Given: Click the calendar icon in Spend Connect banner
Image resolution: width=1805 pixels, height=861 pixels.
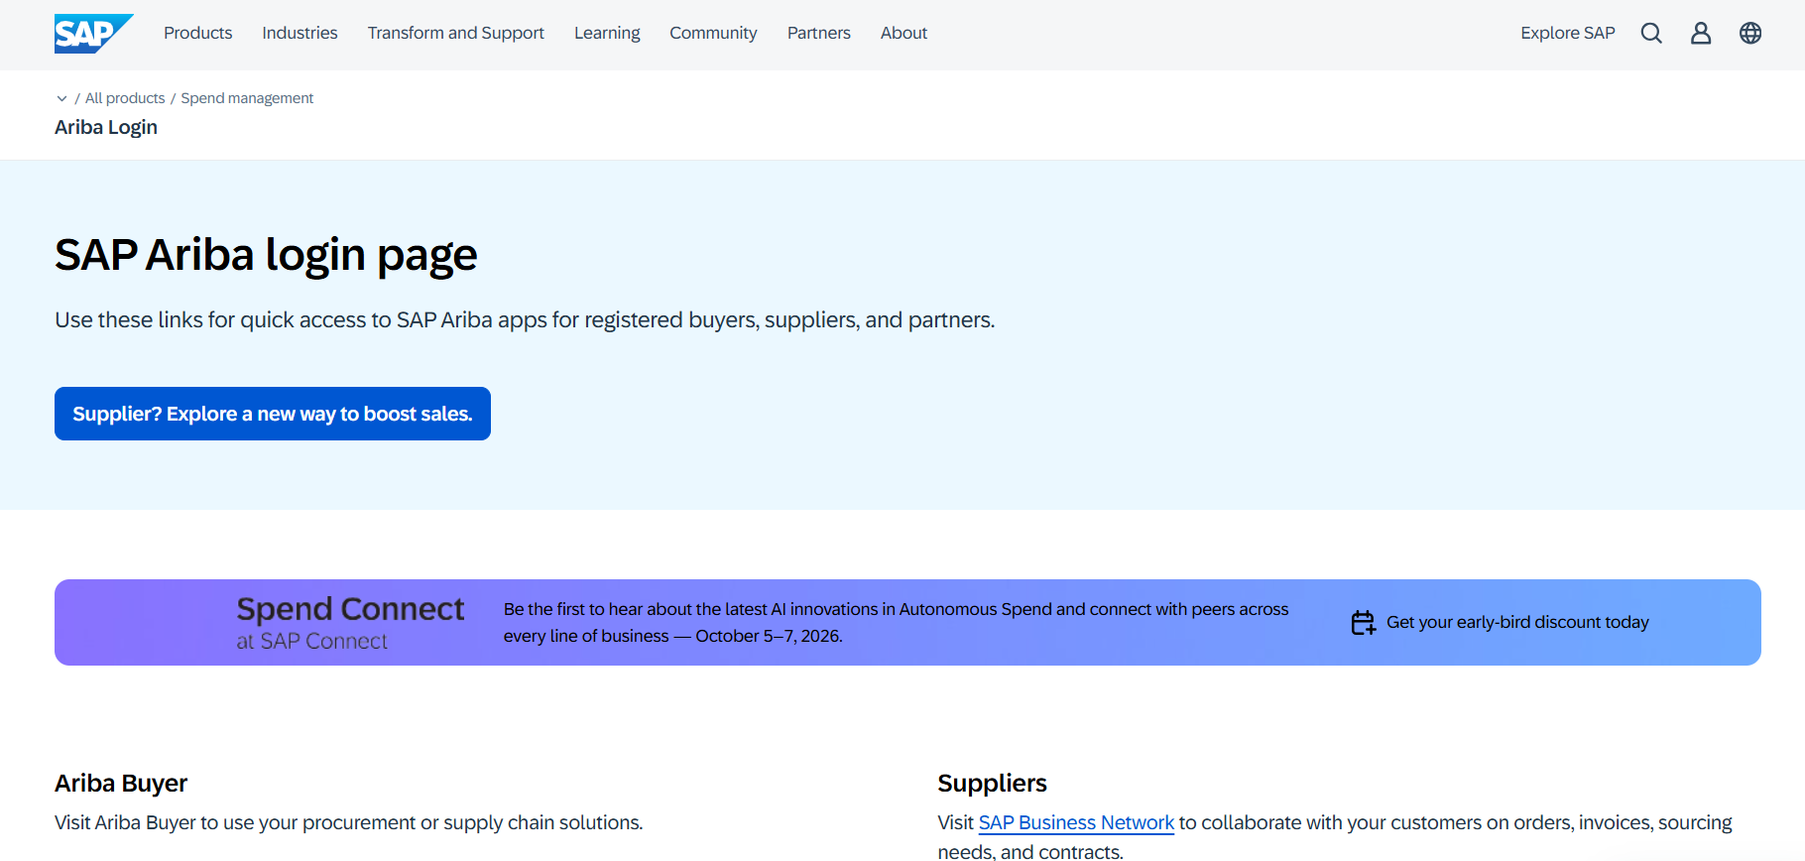Looking at the screenshot, I should point(1364,622).
